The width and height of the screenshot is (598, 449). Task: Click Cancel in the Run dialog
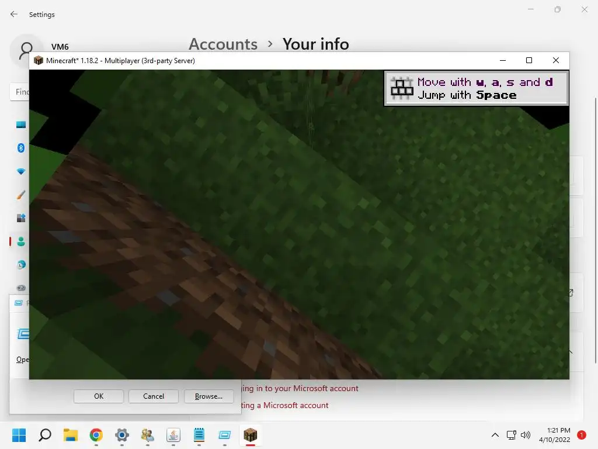pyautogui.click(x=154, y=396)
